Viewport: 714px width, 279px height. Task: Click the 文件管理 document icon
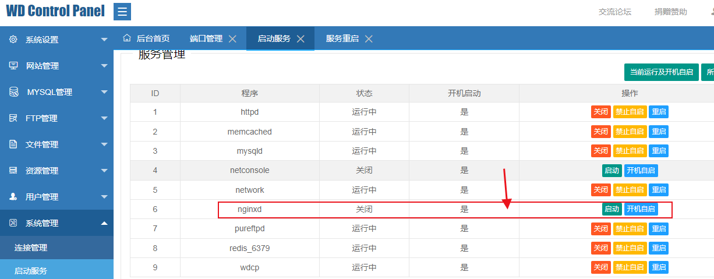(13, 144)
